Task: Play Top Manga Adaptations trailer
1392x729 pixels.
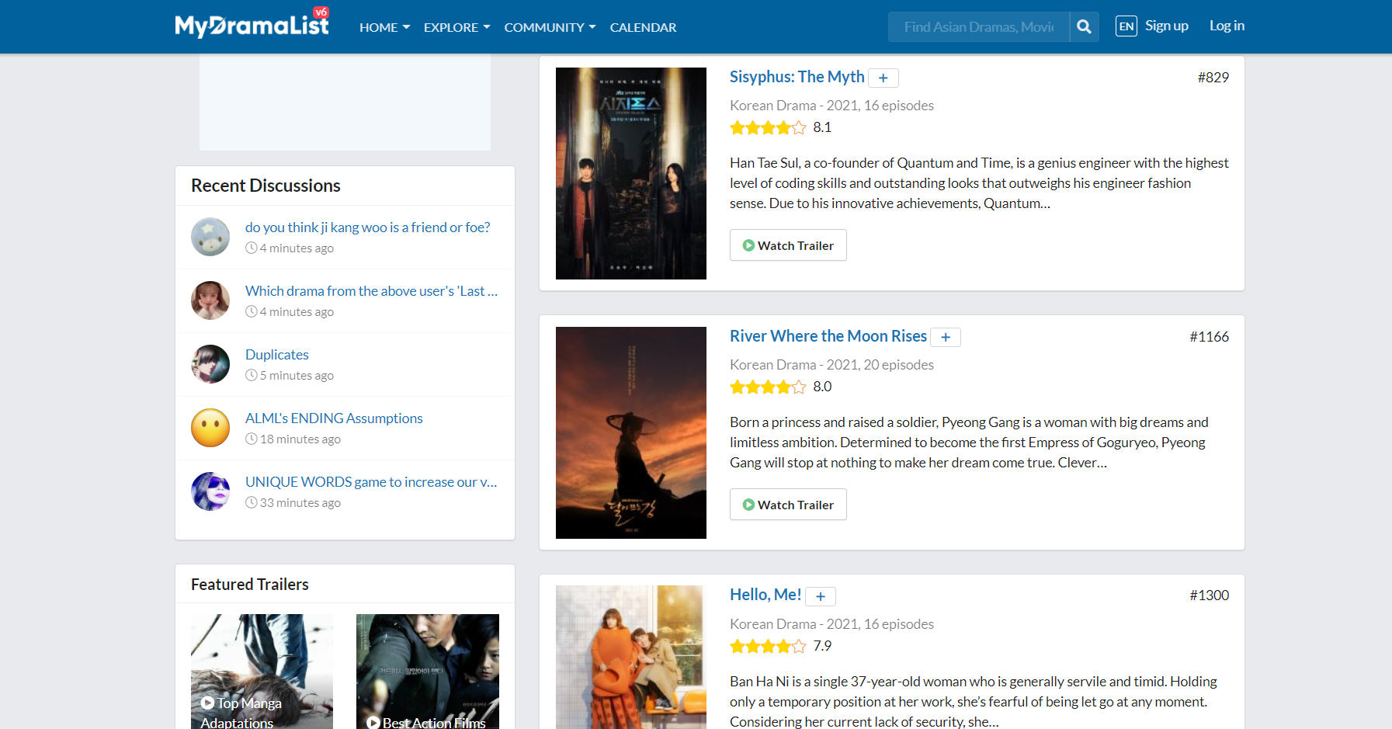Action: [x=262, y=672]
